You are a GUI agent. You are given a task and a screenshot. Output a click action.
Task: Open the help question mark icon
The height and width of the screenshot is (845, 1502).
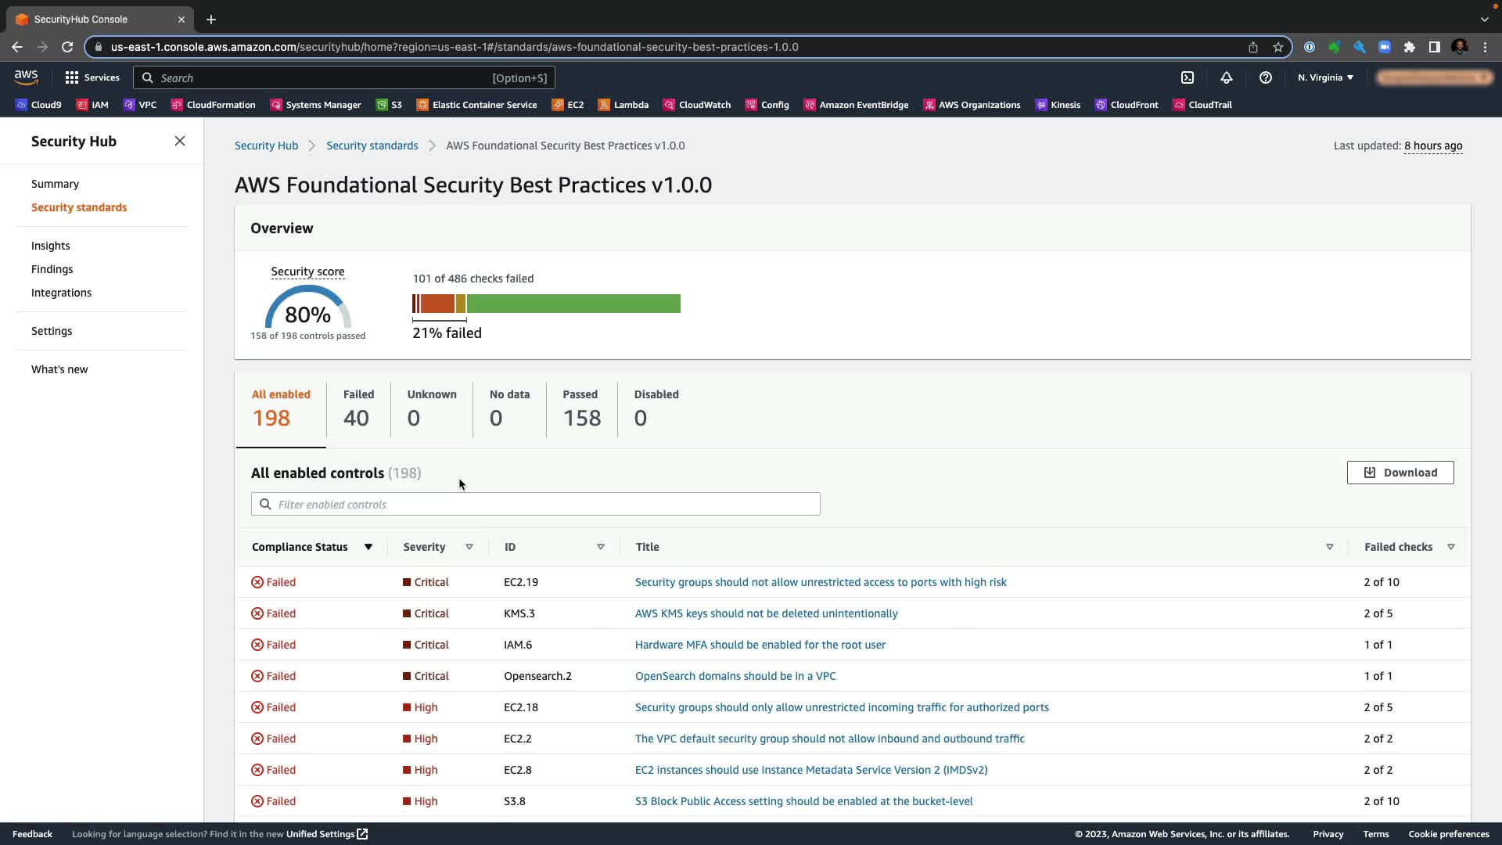[1265, 77]
